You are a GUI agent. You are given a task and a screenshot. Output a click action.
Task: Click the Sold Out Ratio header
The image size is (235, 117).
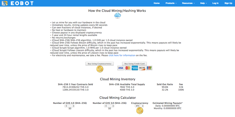coord(165,84)
